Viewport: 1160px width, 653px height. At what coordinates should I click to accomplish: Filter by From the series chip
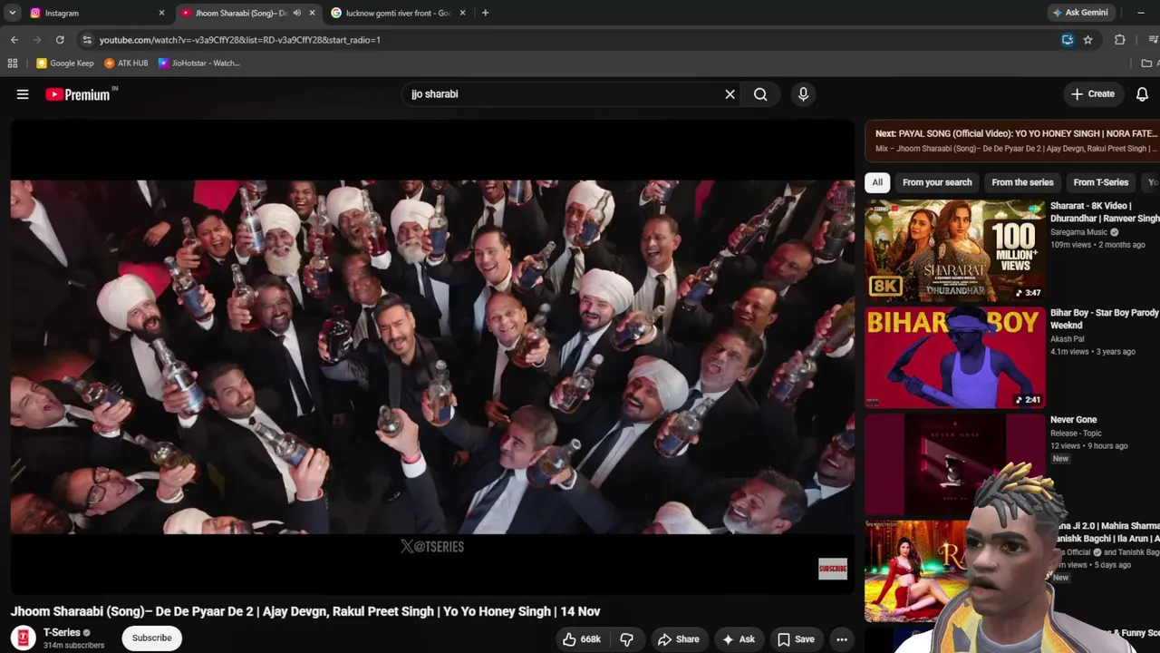[1022, 182]
